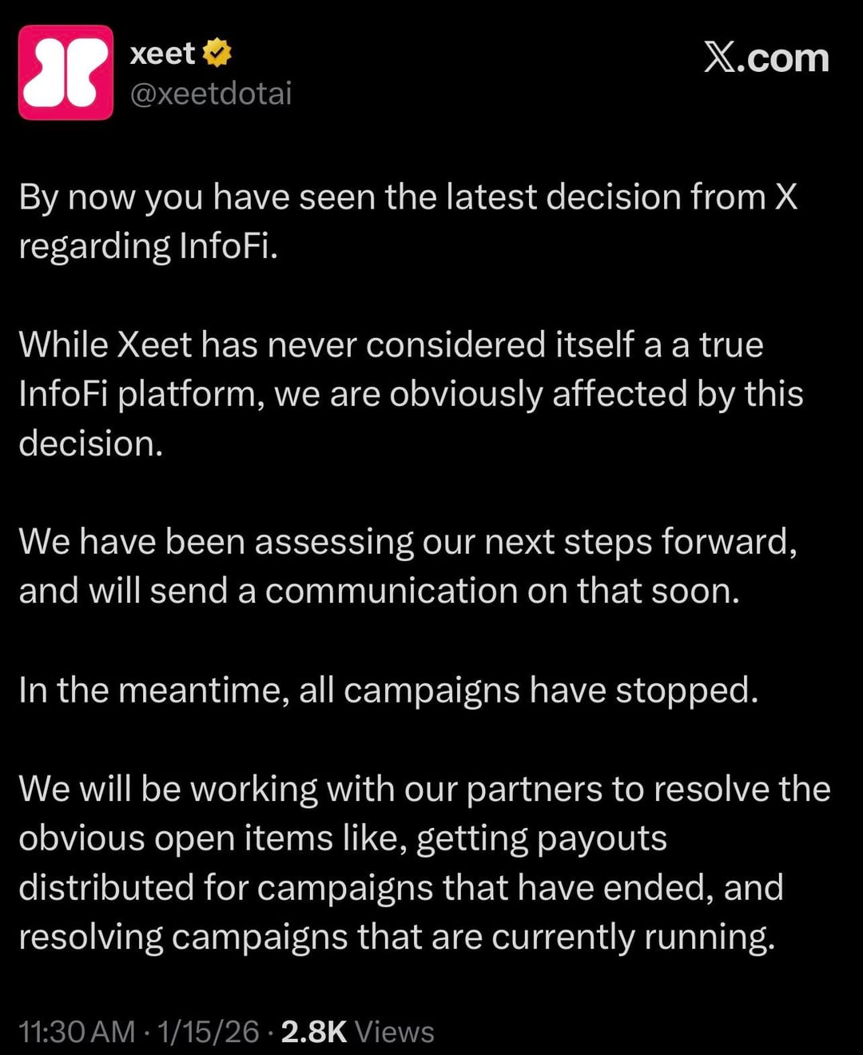Click the gold verified badge
Viewport: 863px width, 1055px height.
[x=217, y=54]
